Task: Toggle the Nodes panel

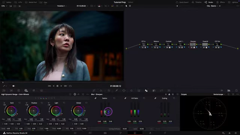Action: (209, 2)
